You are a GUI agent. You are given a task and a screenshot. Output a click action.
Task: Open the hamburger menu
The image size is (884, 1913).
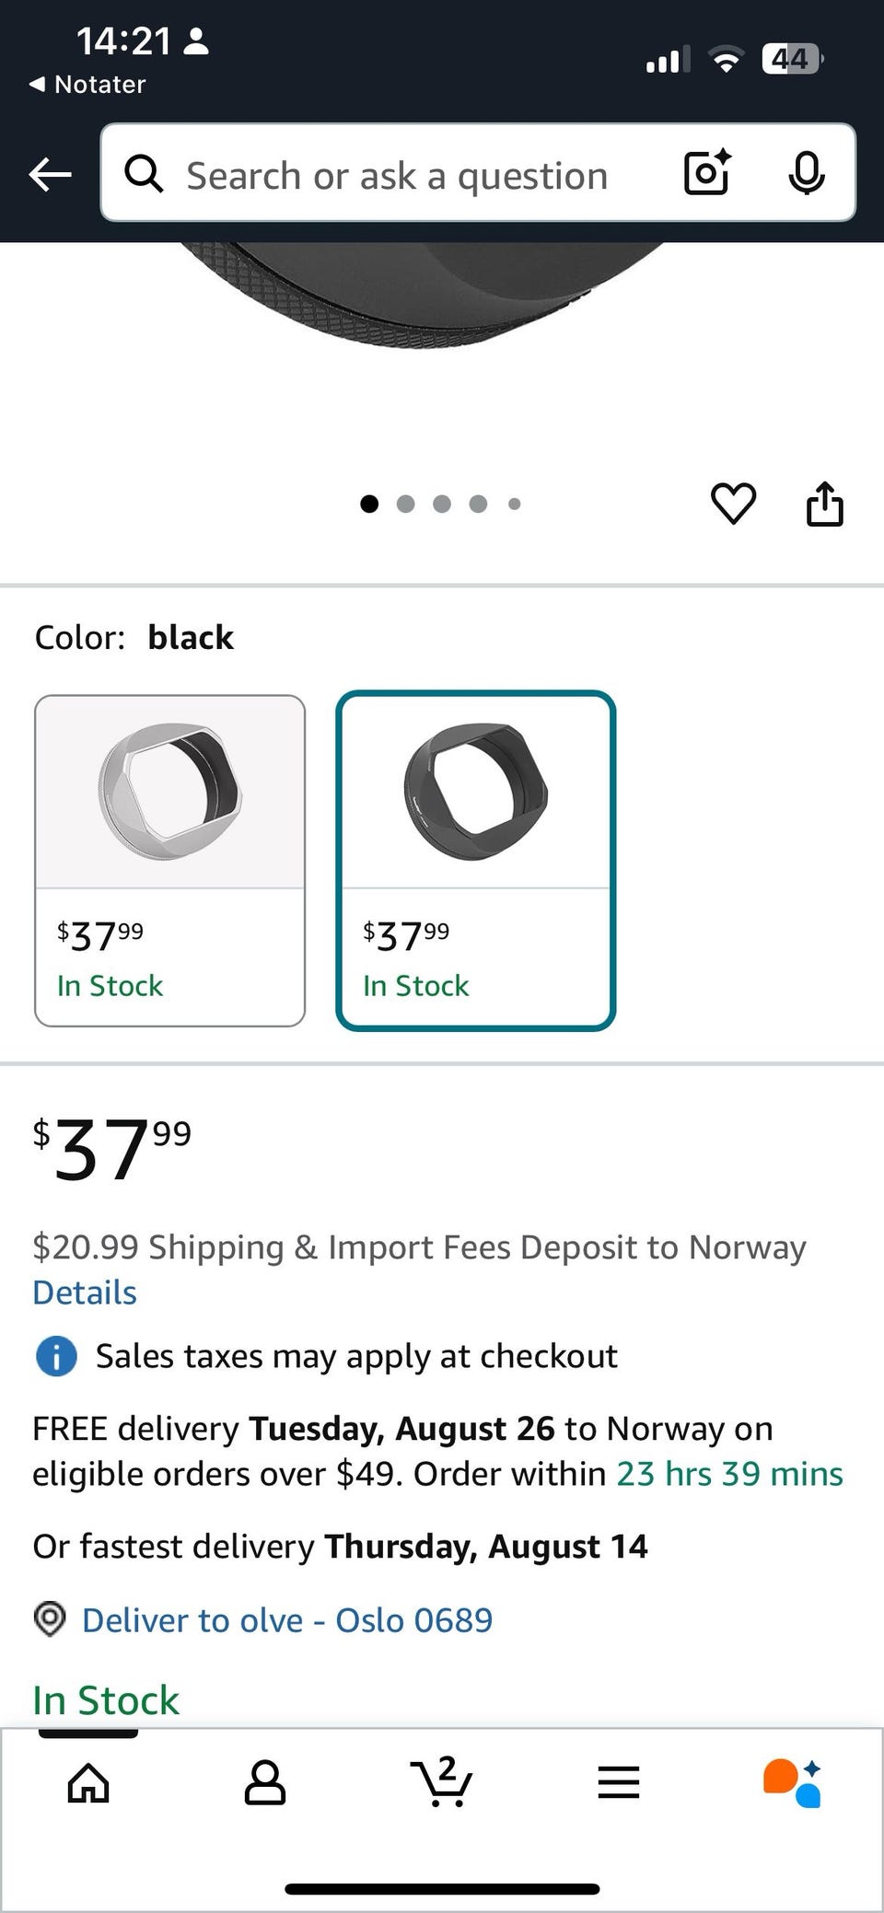619,1782
